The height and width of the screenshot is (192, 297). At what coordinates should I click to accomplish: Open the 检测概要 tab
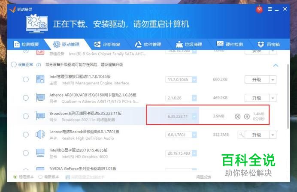26,45
